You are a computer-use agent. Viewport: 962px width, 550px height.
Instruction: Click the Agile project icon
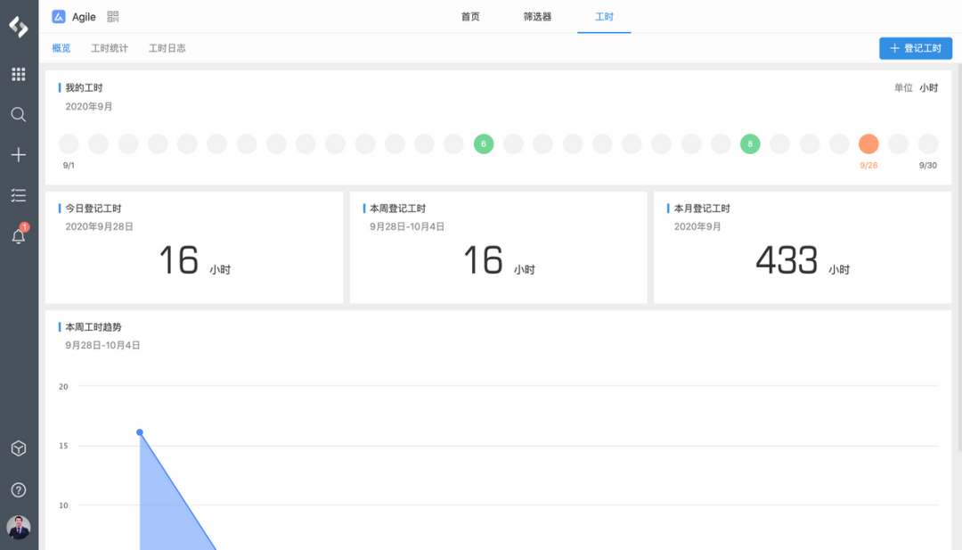(x=59, y=17)
